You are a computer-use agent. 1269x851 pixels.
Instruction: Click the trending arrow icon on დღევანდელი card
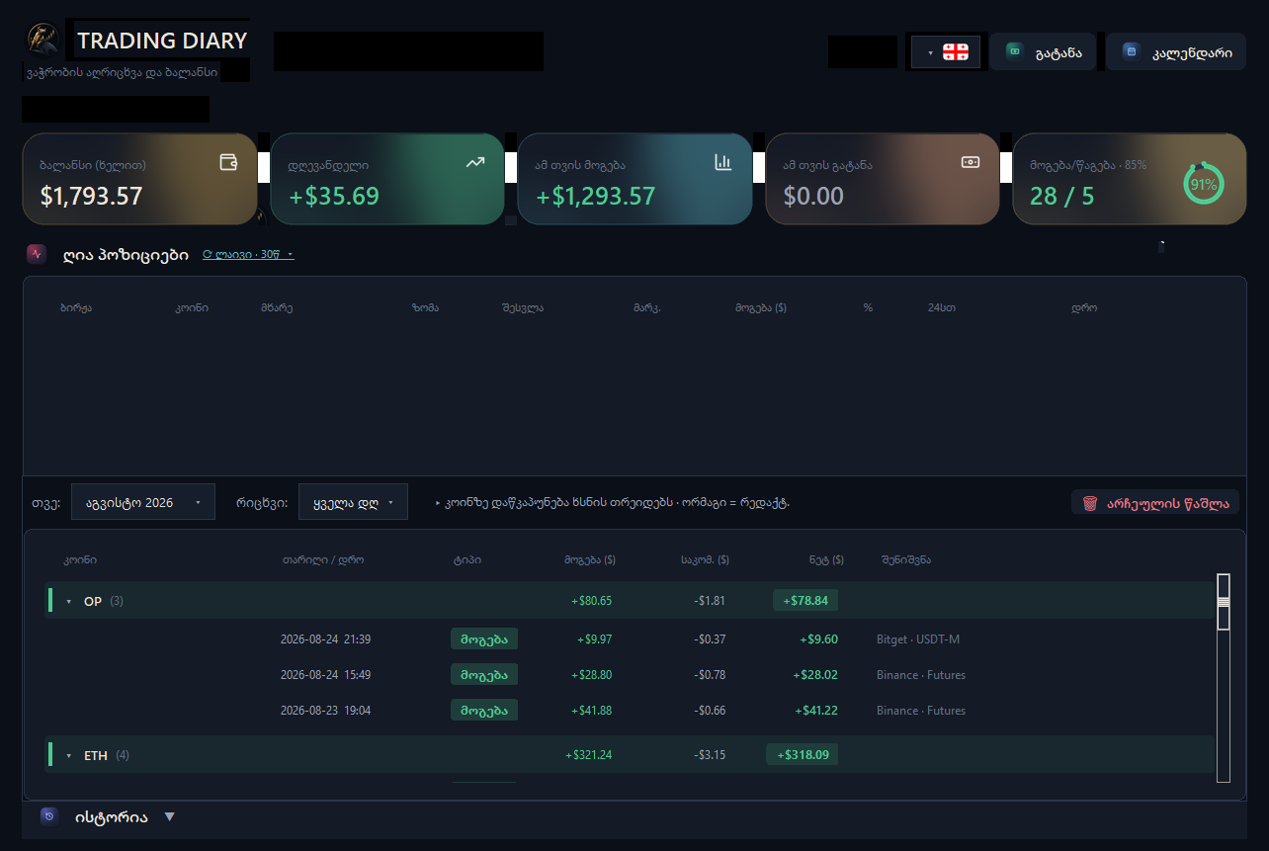(x=475, y=162)
